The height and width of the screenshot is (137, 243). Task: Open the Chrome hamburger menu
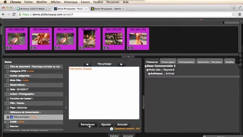[x=240, y=14]
